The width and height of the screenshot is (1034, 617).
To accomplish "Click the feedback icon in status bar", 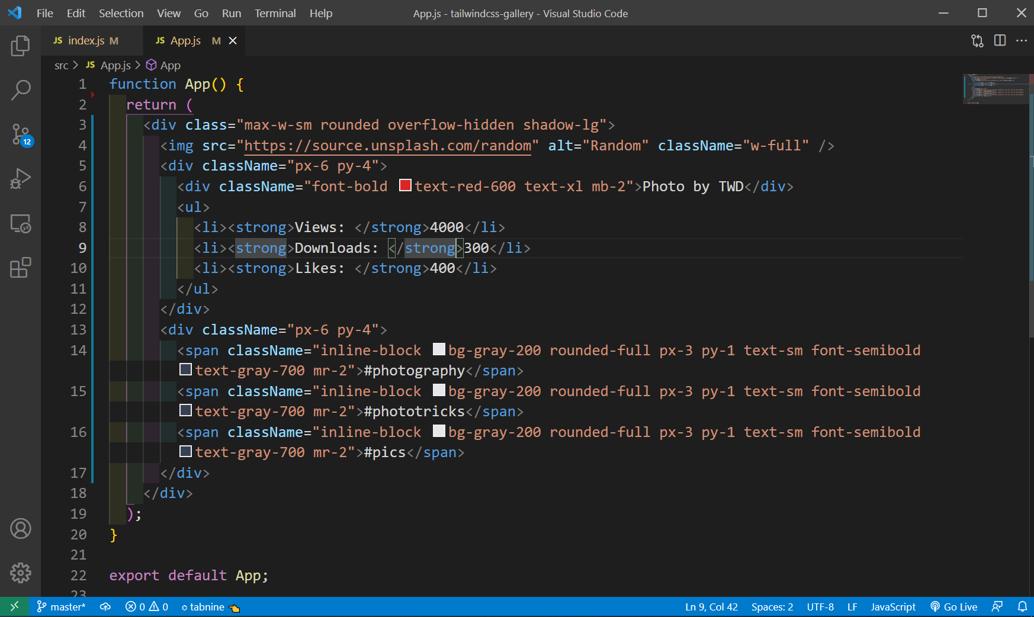I will pos(997,607).
